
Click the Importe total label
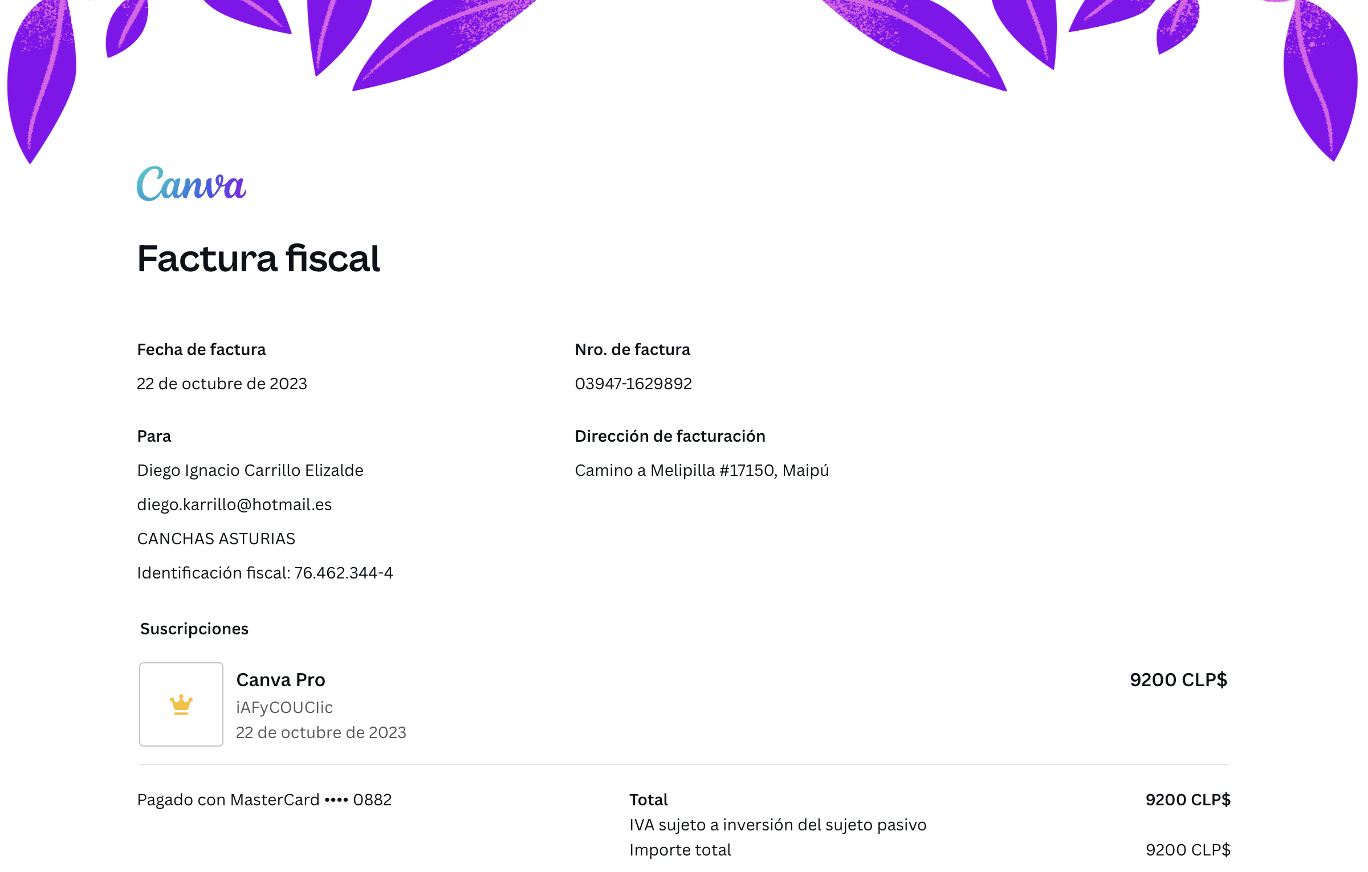[x=680, y=850]
